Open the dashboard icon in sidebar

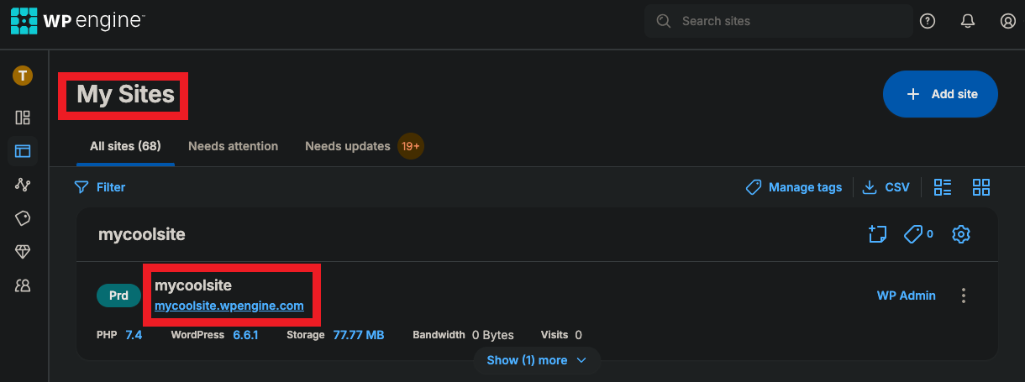[x=23, y=118]
